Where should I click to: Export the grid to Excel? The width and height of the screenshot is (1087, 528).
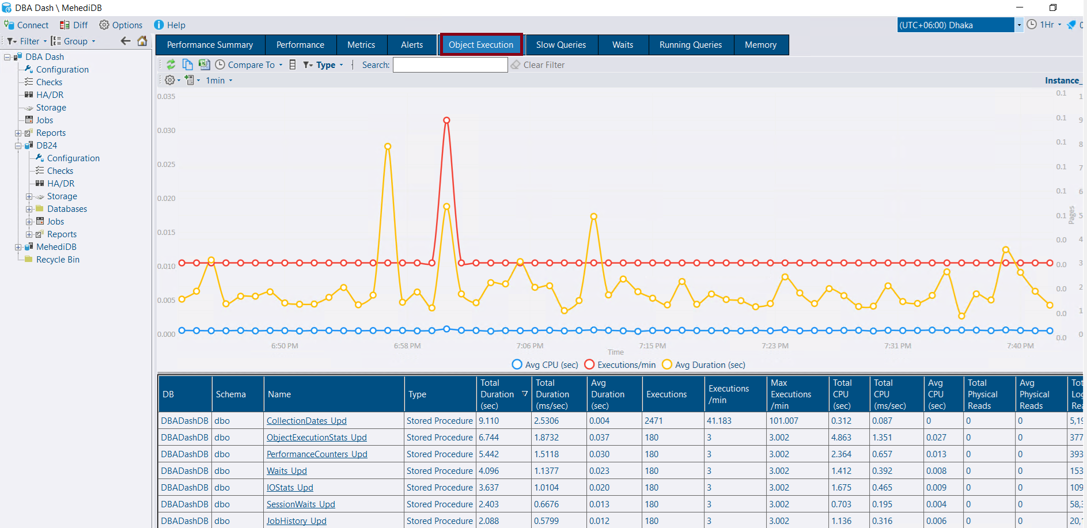(x=204, y=64)
